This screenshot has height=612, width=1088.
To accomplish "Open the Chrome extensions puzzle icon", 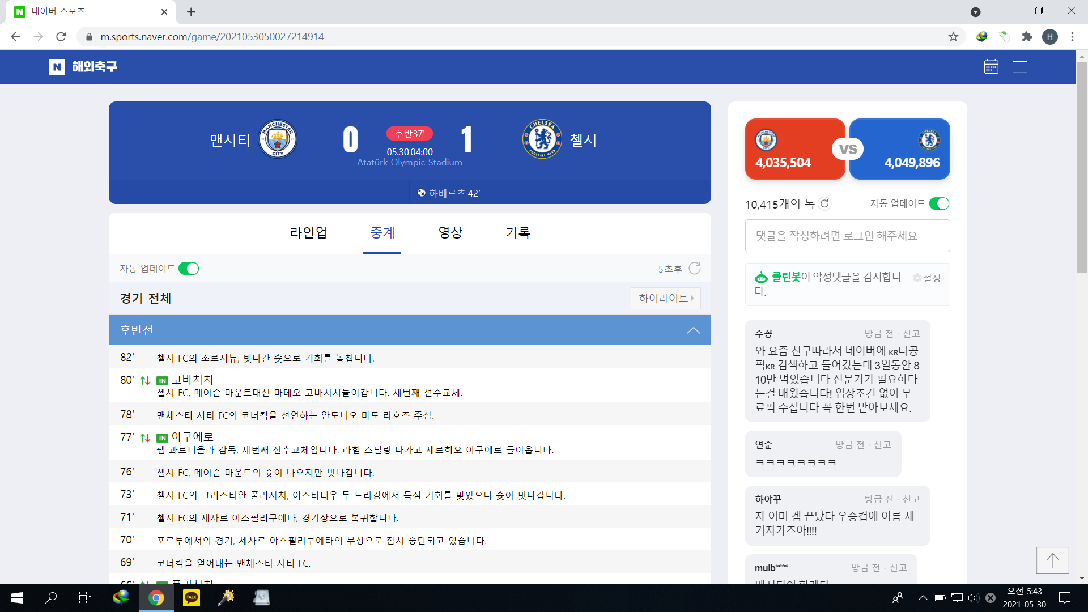I will (x=1027, y=37).
